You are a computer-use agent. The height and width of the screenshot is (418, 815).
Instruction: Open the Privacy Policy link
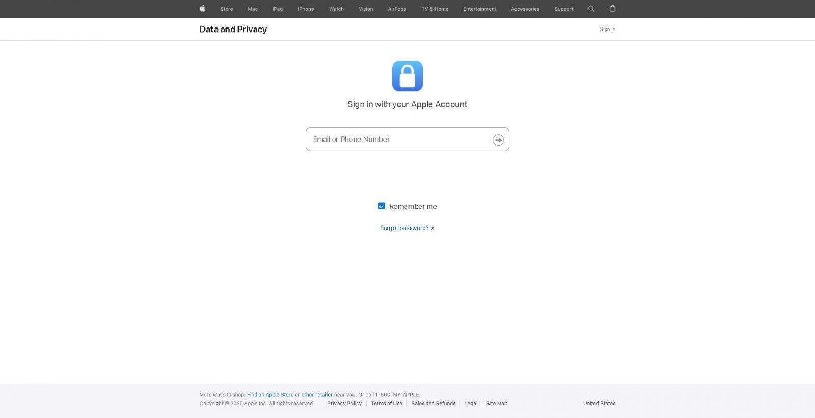(344, 403)
